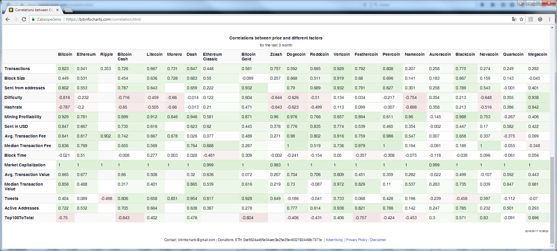Reload the bitinfocharts correlation page
The height and width of the screenshot is (251, 557).
pyautogui.click(x=24, y=19)
